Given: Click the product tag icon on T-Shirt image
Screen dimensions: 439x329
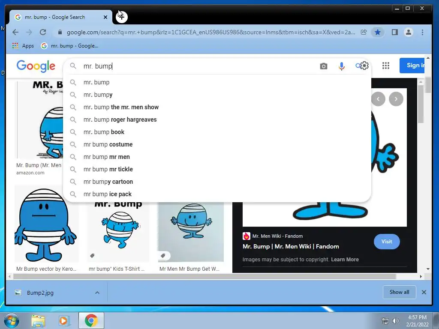Looking at the screenshot, I should point(92,255).
